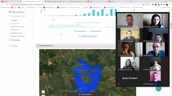This screenshot has height=96, width=172.
Task: Open a new browser tab
Action: pos(131,2)
